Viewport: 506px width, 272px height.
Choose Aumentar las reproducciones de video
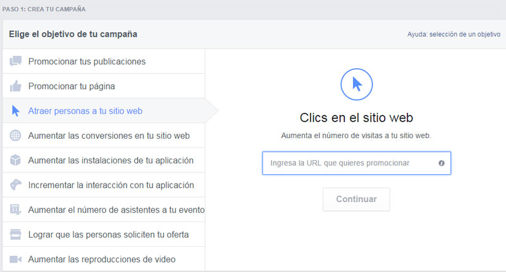pyautogui.click(x=104, y=259)
